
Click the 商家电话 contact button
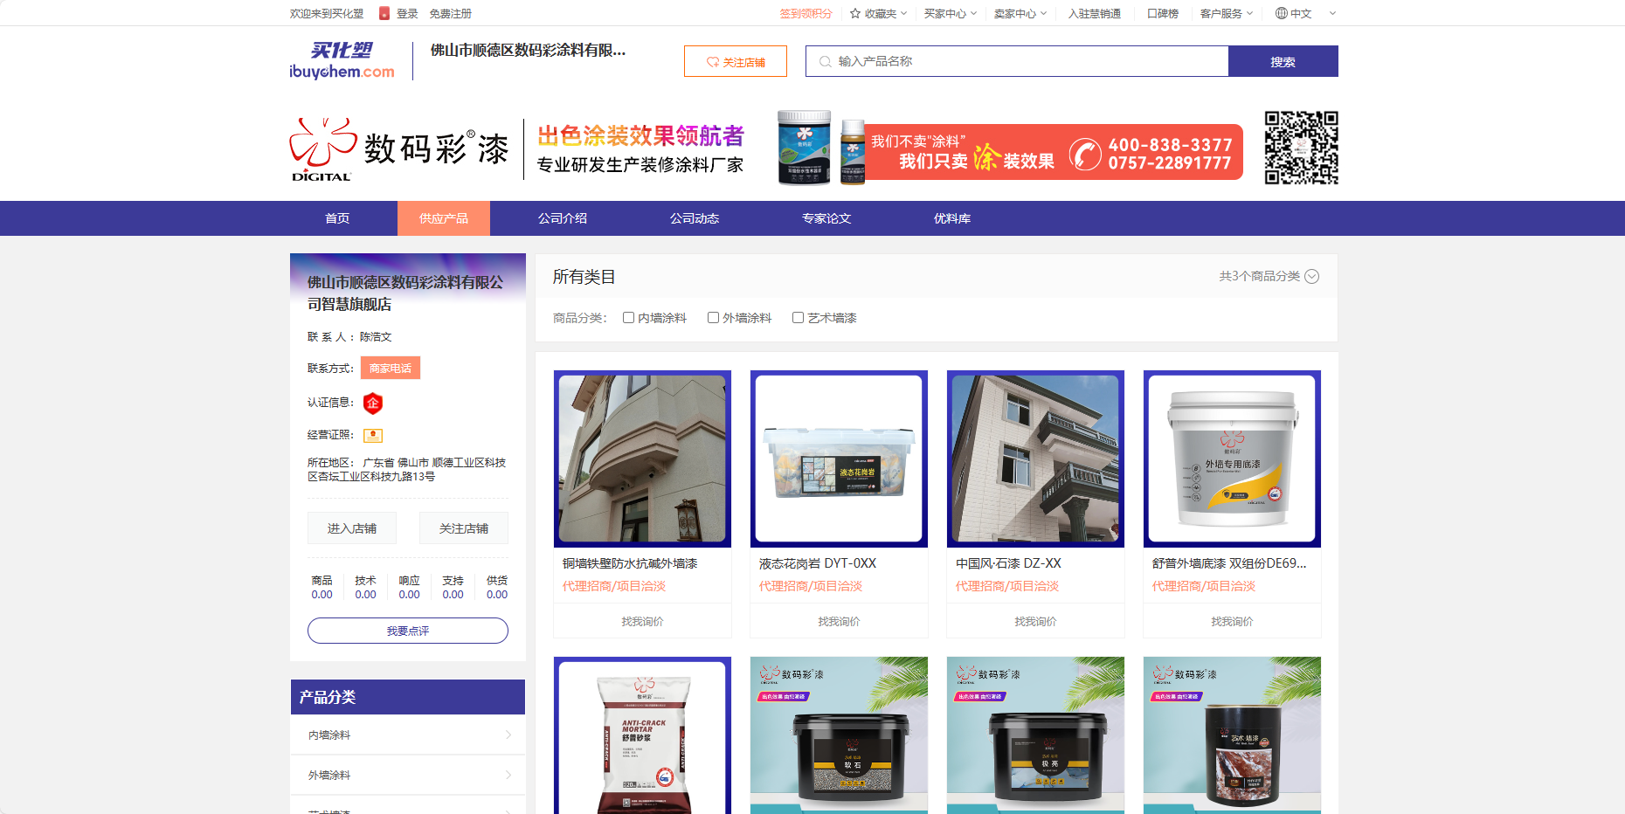(391, 368)
